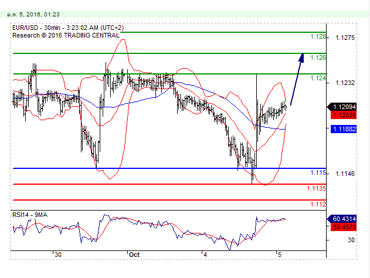Viewport: 370px width, 278px height.
Task: Click 'Research © 2016 TRADING CENTRAL' text
Action: pyautogui.click(x=66, y=35)
